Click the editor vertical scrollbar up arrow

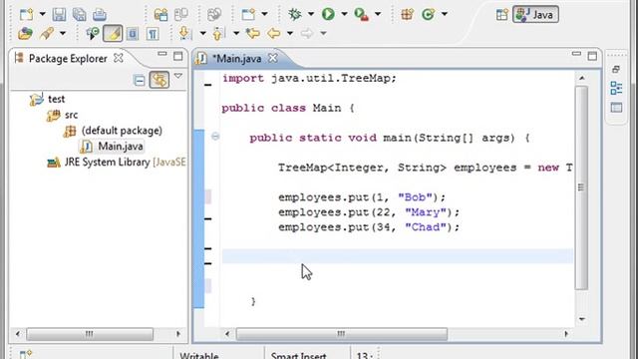click(582, 78)
